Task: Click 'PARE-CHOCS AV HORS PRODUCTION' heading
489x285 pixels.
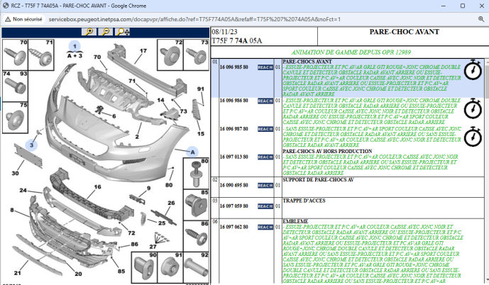Action: (x=327, y=151)
